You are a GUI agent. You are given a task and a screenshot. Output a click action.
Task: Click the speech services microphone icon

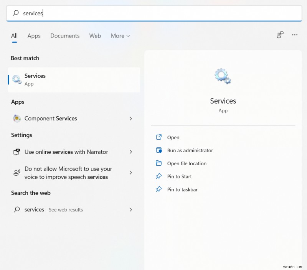[x=16, y=173]
